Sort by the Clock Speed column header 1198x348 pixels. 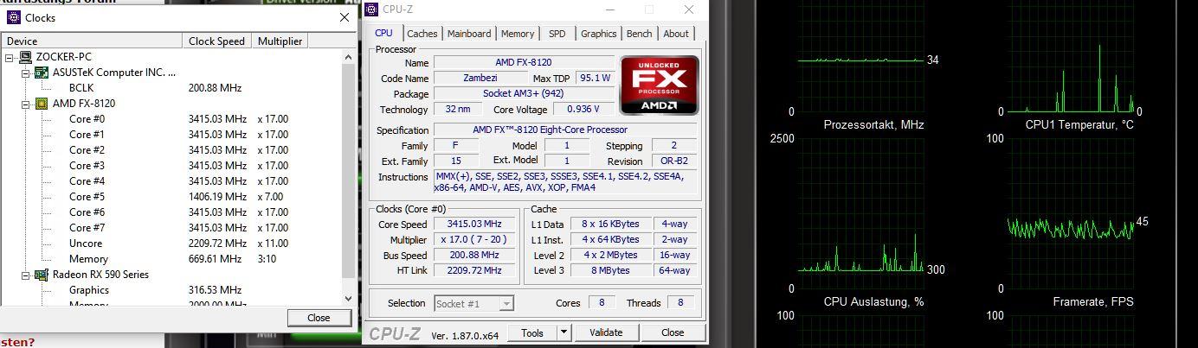(x=218, y=41)
